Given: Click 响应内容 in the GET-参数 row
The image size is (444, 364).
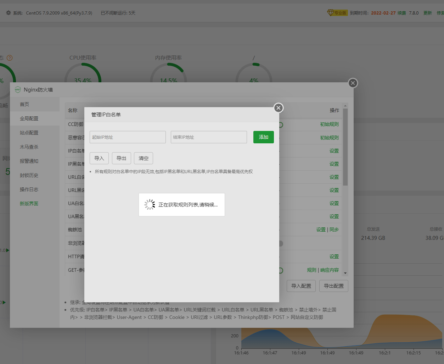Looking at the screenshot, I should [x=330, y=270].
